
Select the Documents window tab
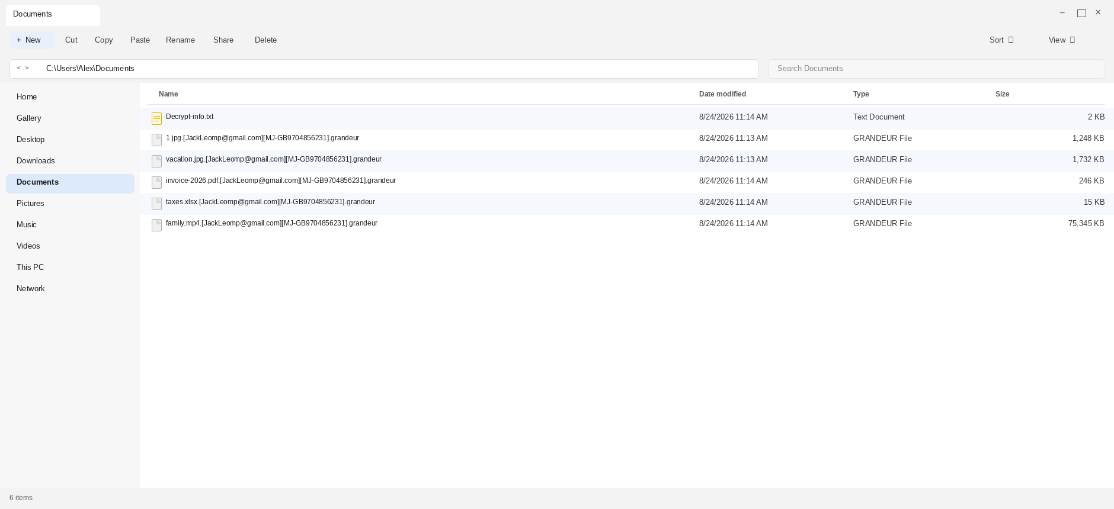click(x=53, y=15)
